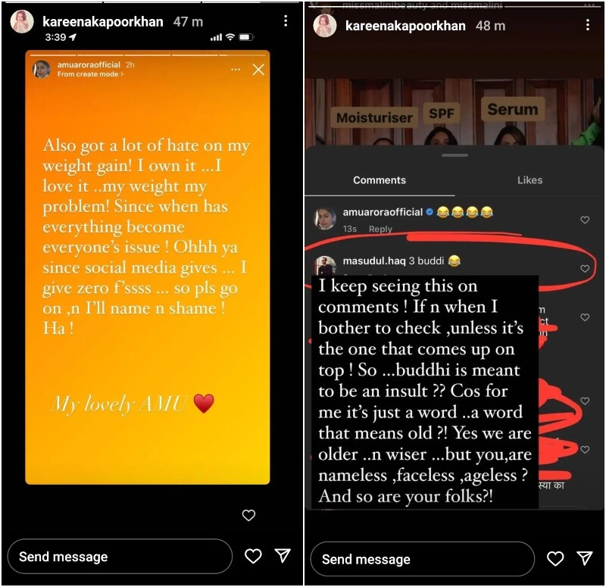Open three-dot options menu on left story
The image size is (606, 587).
point(286,21)
